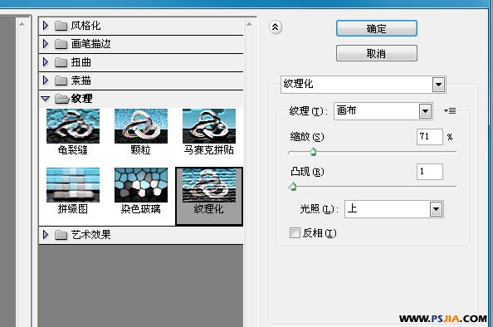Click the 确定 button

pos(377,28)
